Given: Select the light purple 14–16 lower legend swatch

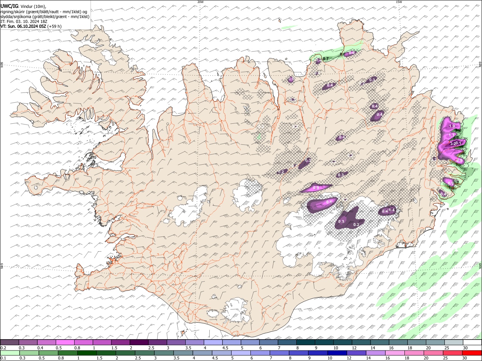Looking at the screenshot, I should 375,353.
